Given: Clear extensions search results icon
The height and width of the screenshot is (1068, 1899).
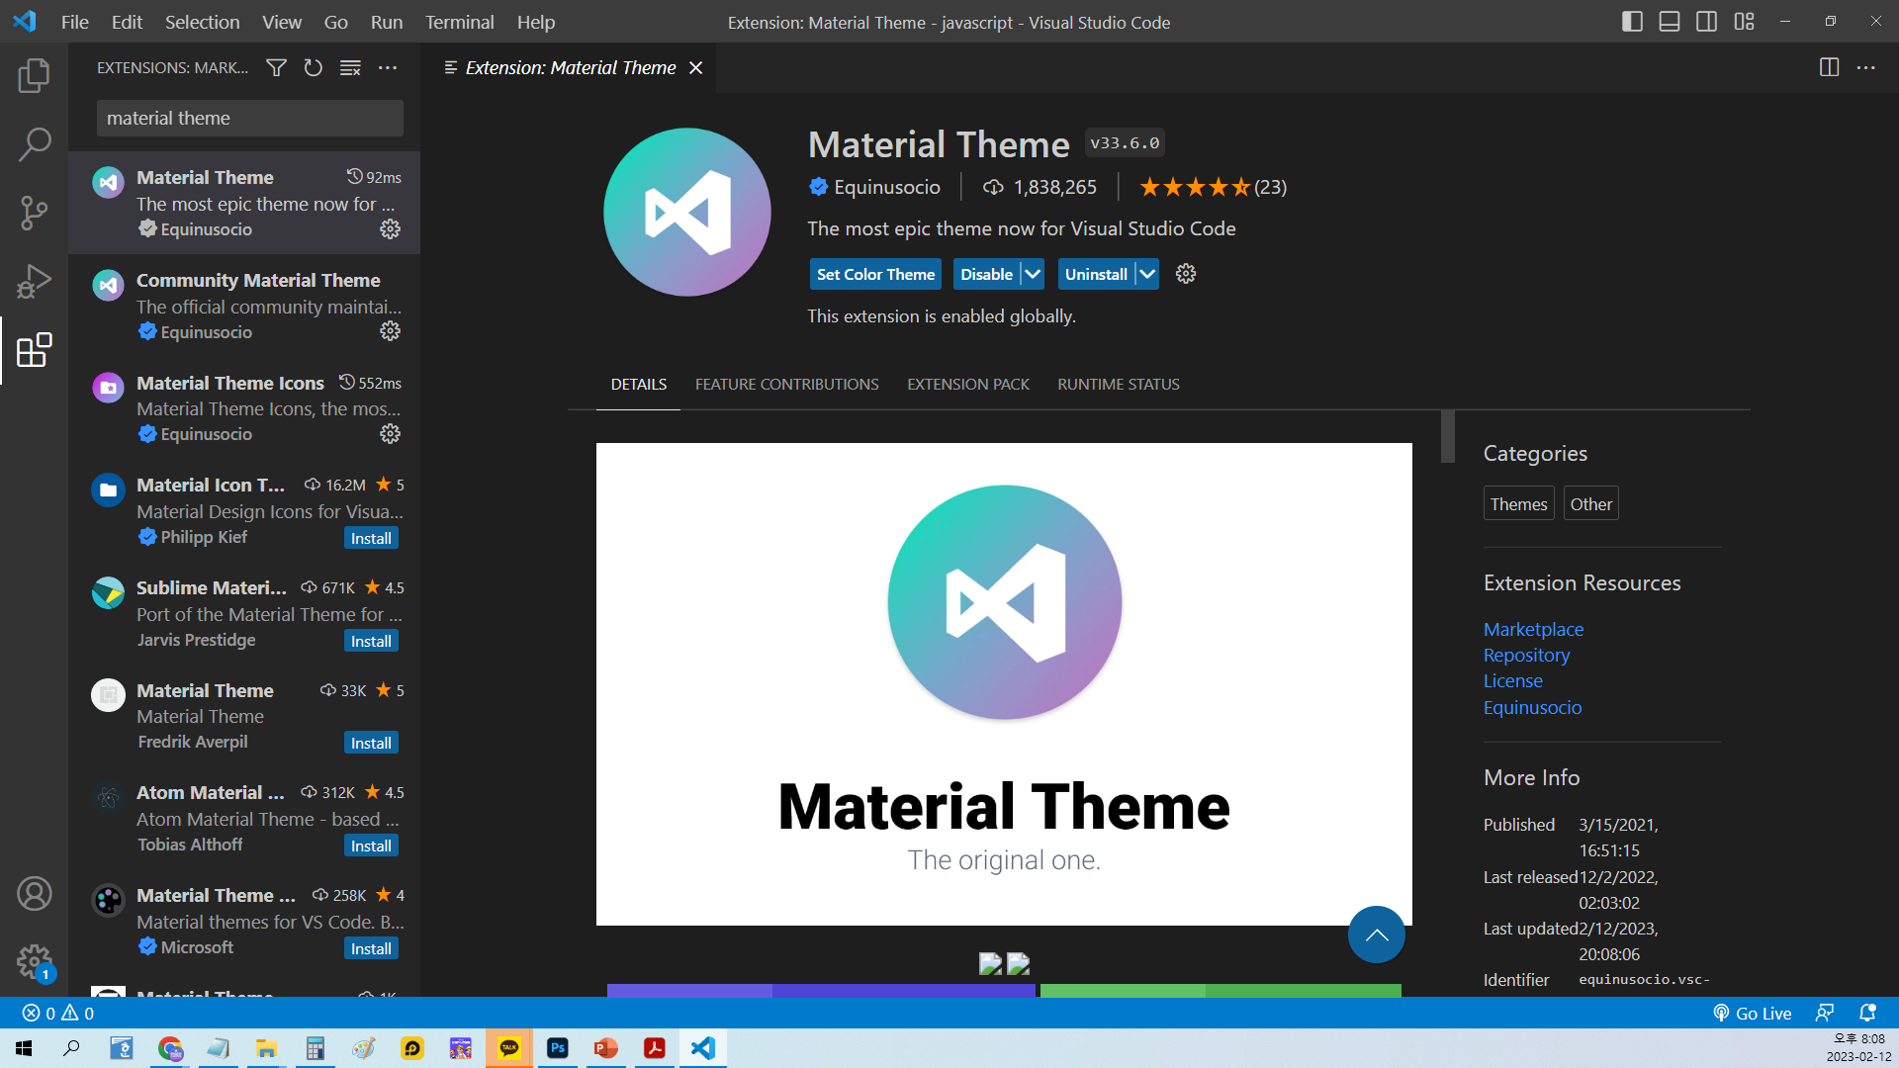Looking at the screenshot, I should pyautogui.click(x=350, y=67).
